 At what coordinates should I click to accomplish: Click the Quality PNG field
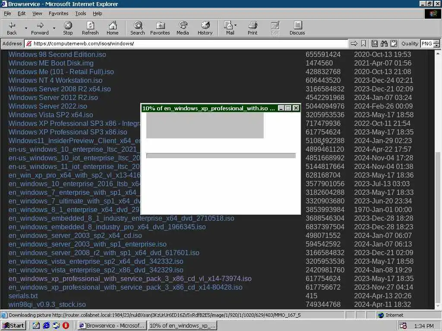point(427,44)
